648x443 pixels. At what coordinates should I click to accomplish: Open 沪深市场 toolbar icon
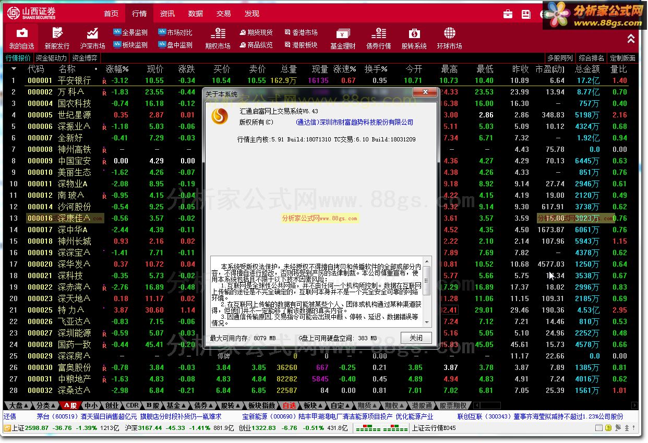(x=92, y=39)
